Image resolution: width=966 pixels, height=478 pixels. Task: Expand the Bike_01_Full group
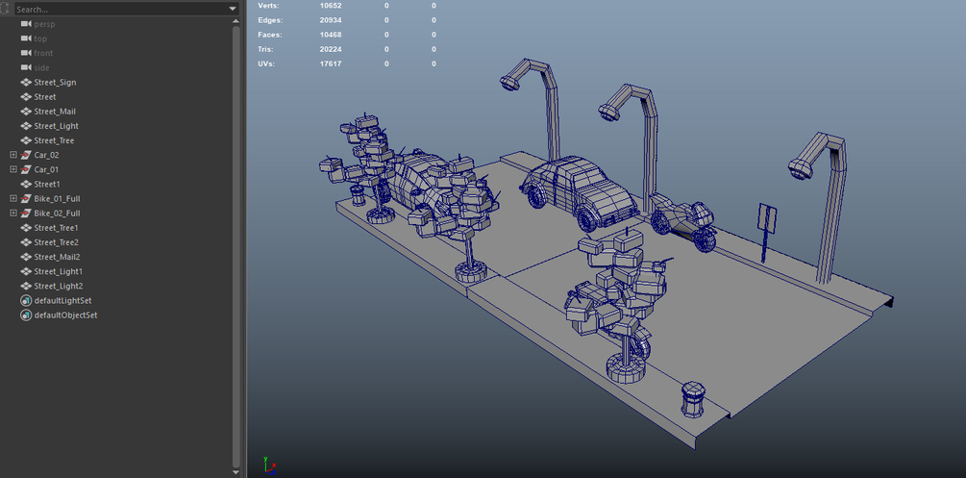[x=13, y=198]
